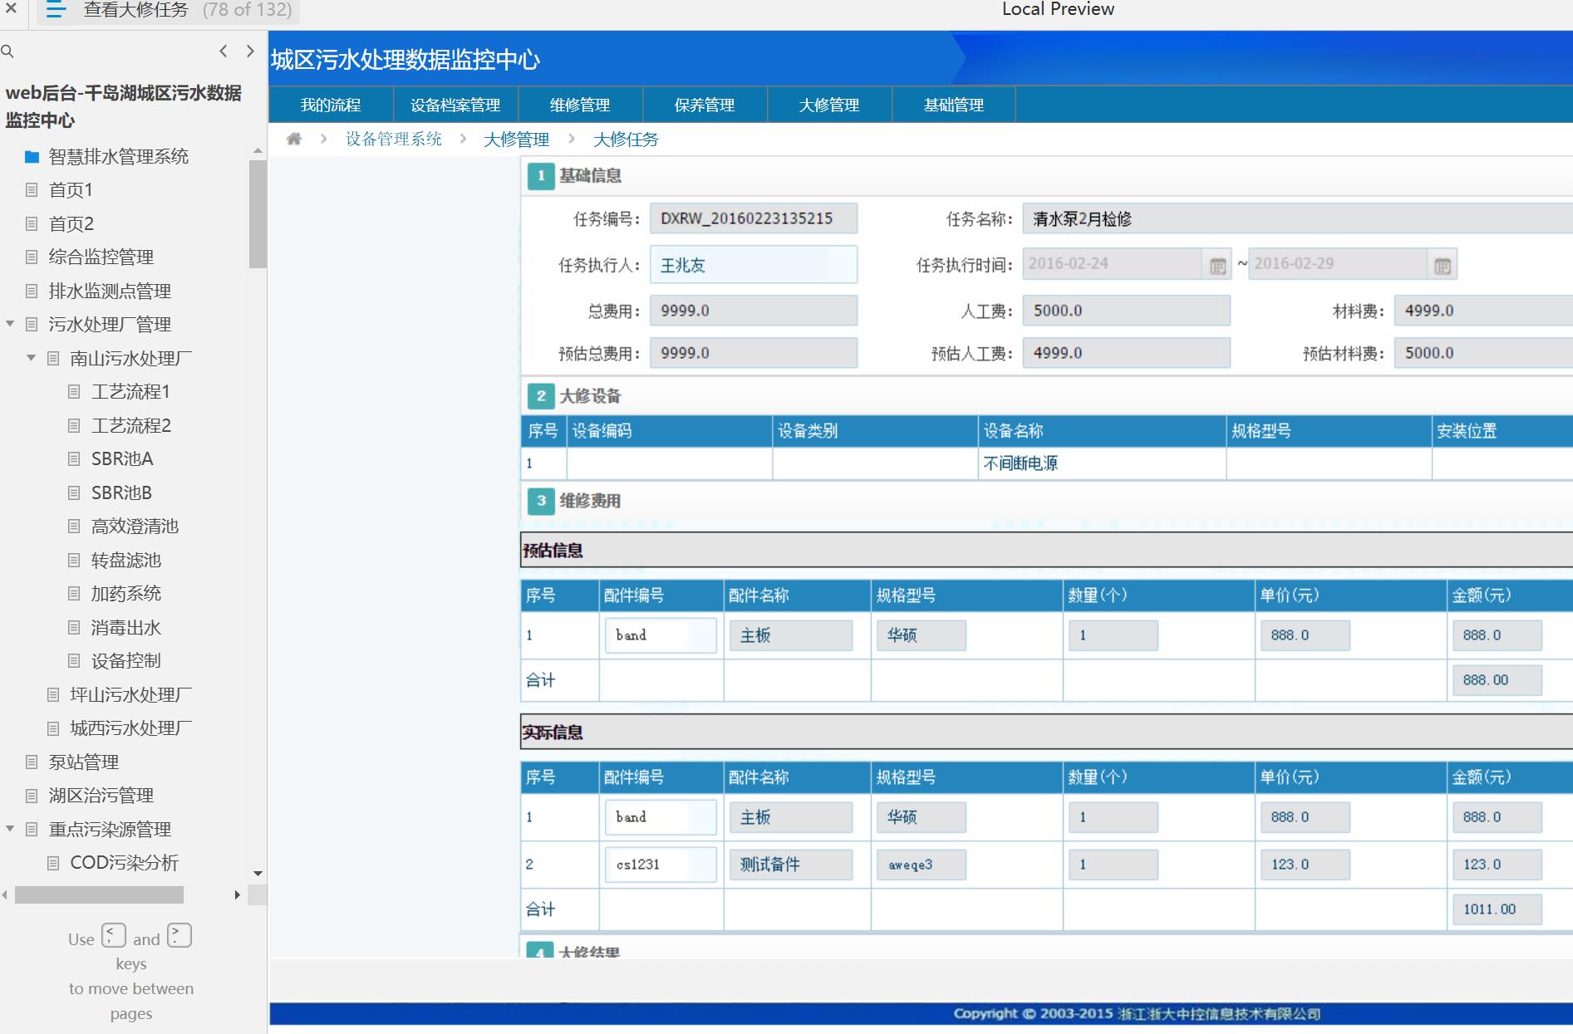
Task: Open 设备控制 page in sidebar
Action: pos(126,660)
